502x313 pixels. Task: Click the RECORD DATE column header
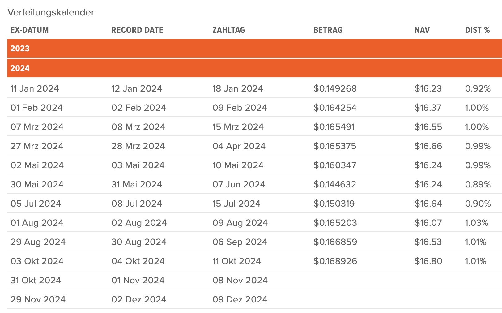137,30
